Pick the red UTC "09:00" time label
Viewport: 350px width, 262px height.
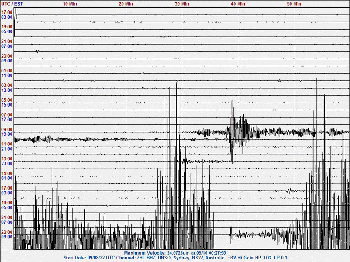[7, 129]
